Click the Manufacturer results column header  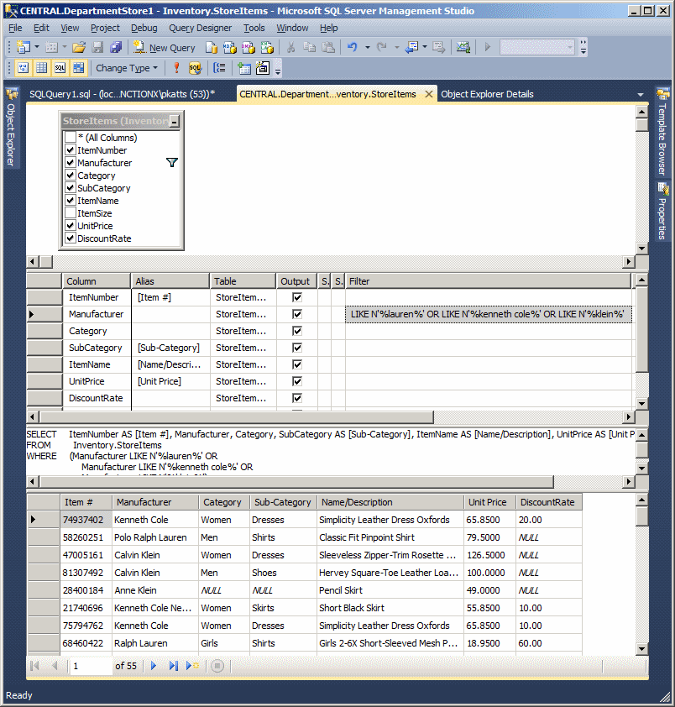point(154,502)
